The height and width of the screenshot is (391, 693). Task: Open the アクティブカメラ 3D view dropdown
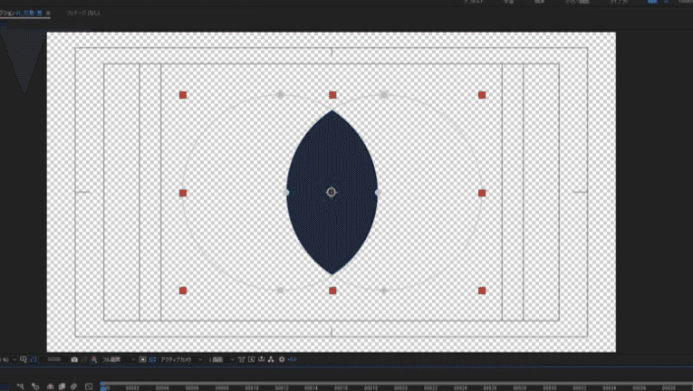(x=181, y=359)
